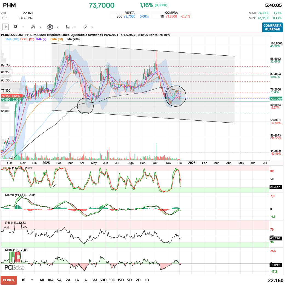Click the 2026 label on time axis

pyautogui.click(x=192, y=163)
